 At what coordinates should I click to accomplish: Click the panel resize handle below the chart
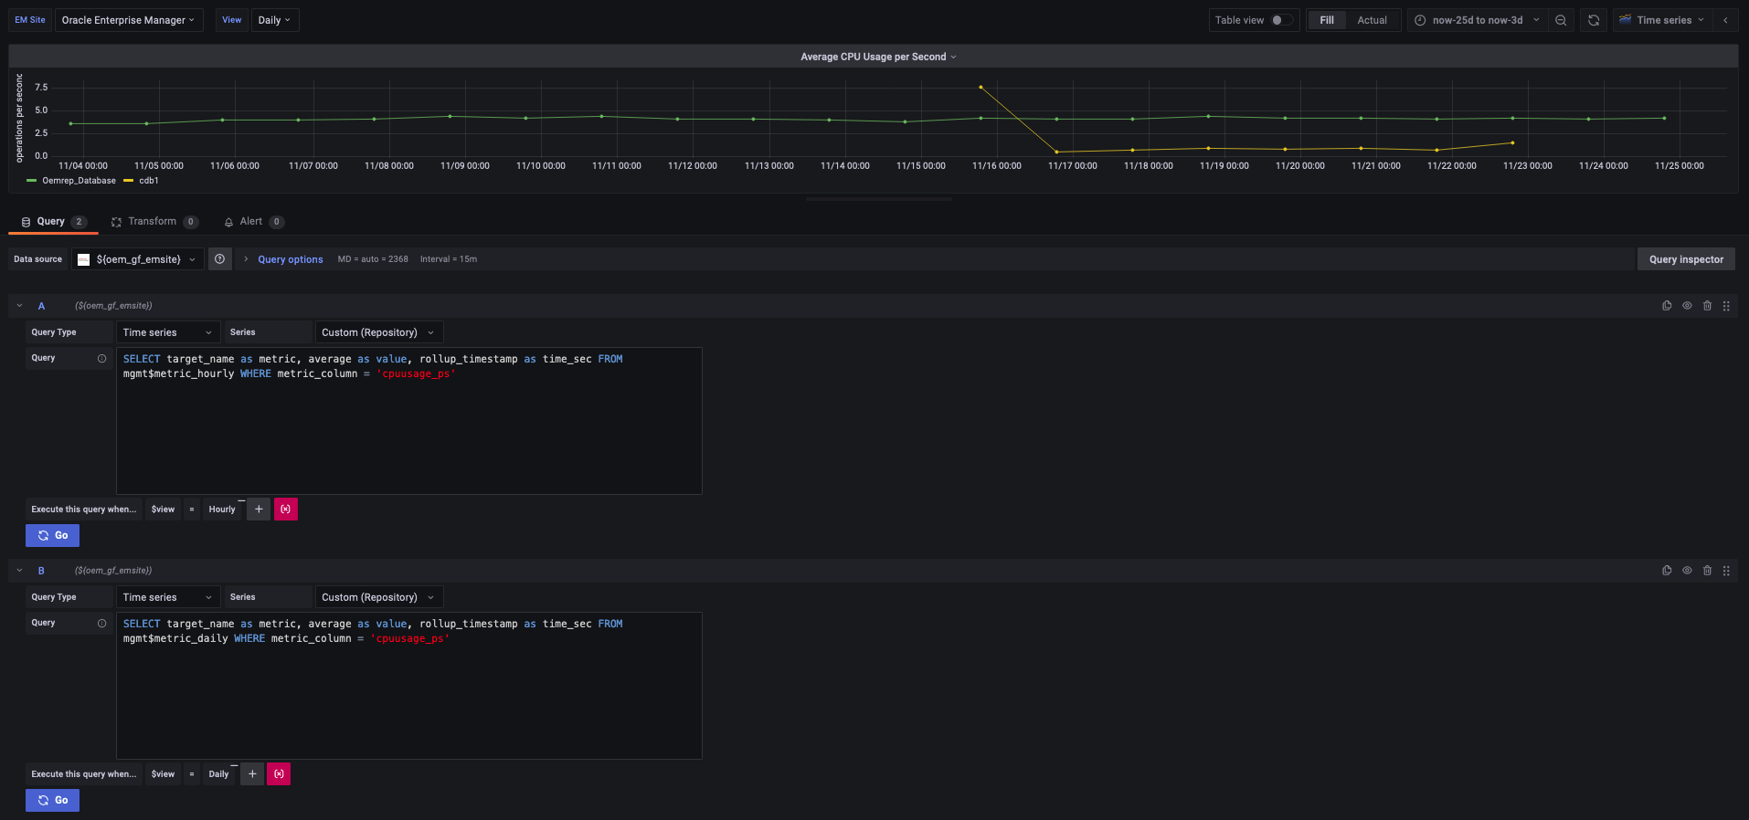[878, 198]
